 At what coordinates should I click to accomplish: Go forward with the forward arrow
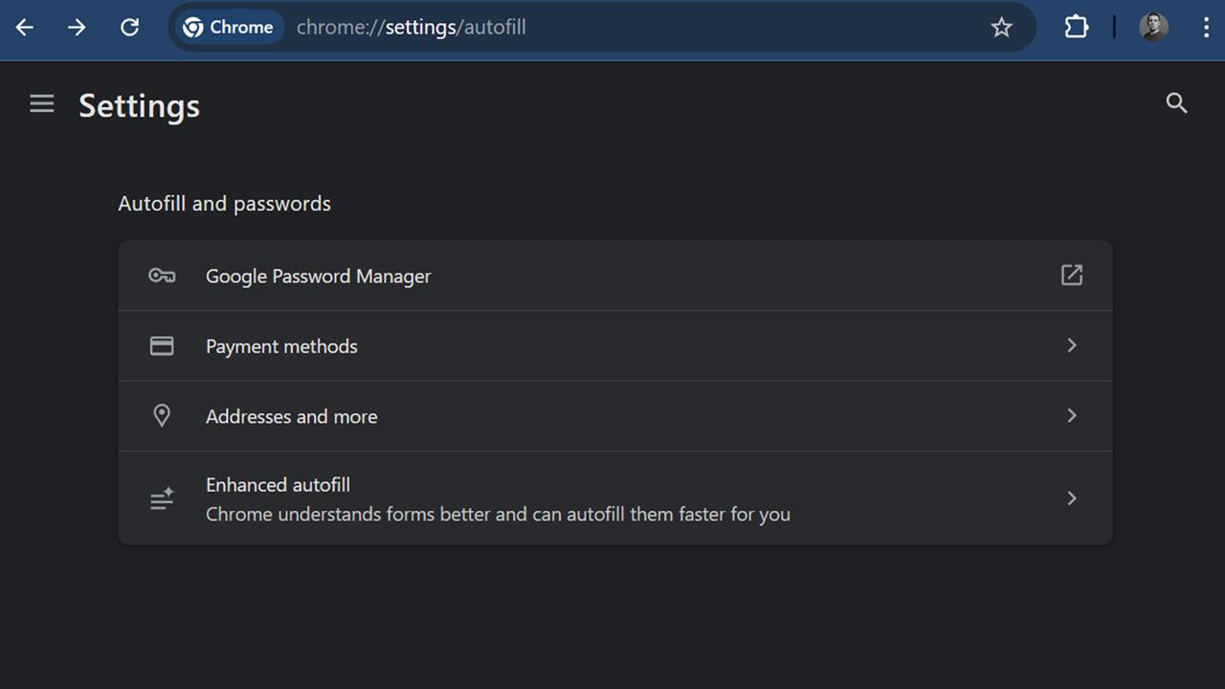click(x=77, y=27)
